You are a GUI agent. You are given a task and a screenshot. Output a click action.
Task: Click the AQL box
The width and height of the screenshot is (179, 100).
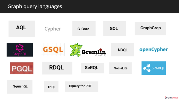tap(22, 29)
